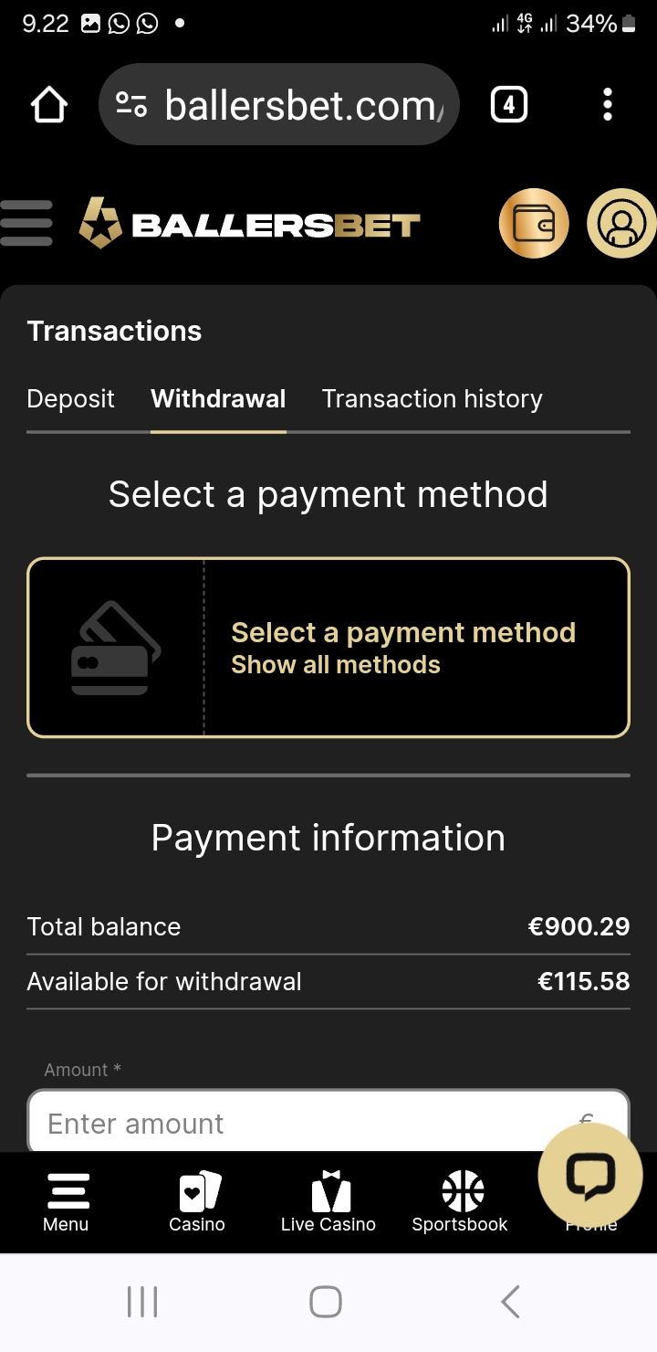Switch to the Deposit tab
This screenshot has height=1352, width=657.
(x=71, y=399)
